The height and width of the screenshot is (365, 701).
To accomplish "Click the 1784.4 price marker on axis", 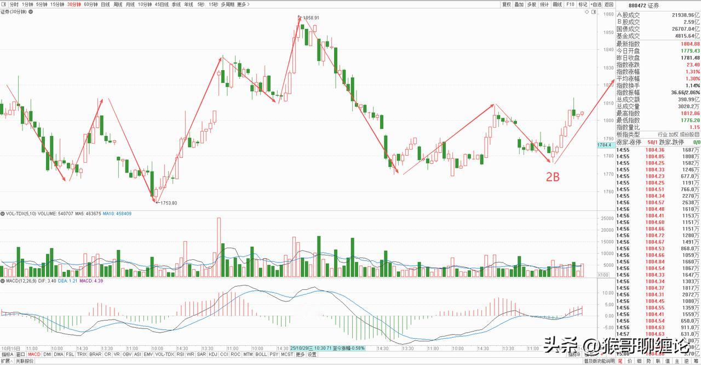I will (605, 145).
